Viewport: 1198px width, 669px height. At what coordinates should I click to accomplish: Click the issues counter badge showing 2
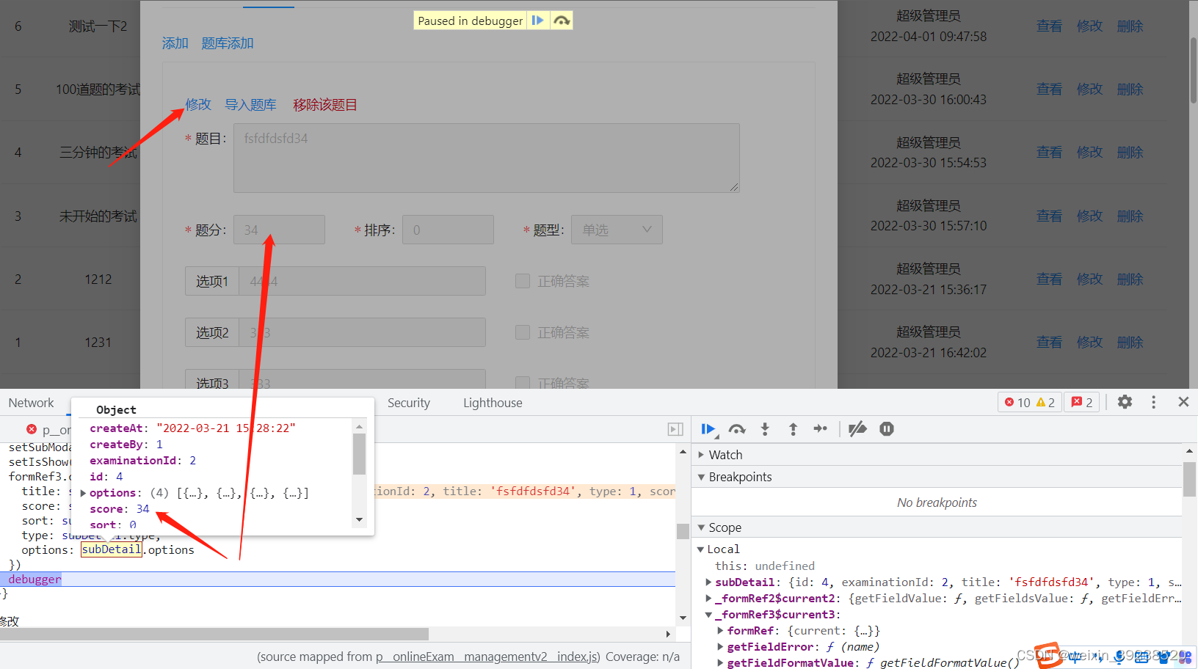coord(1081,402)
